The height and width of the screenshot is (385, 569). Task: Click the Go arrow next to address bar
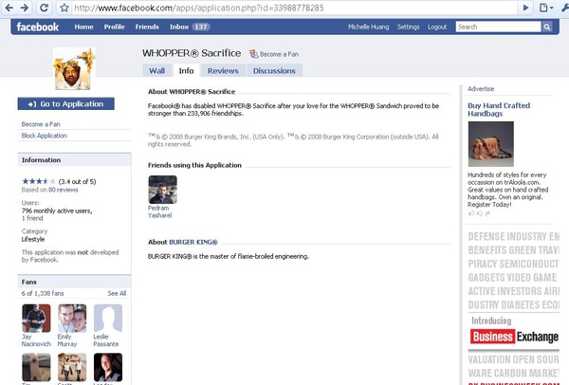coord(525,8)
